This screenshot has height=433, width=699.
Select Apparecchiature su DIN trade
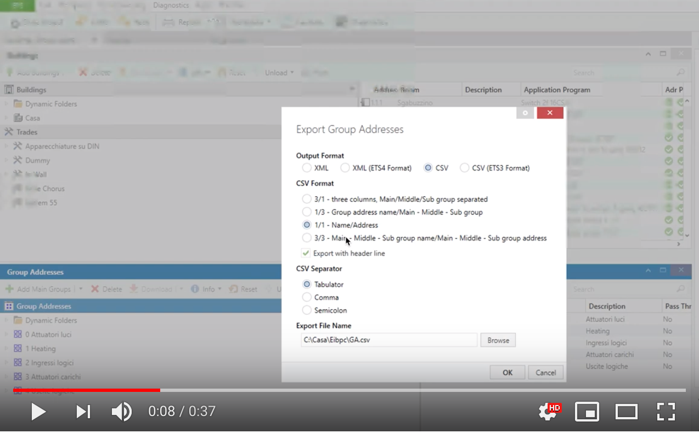[x=62, y=146]
